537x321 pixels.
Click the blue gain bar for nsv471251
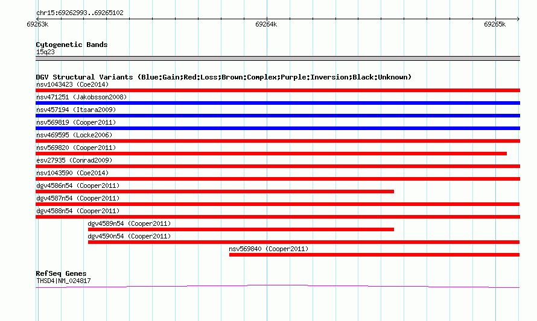pyautogui.click(x=278, y=103)
